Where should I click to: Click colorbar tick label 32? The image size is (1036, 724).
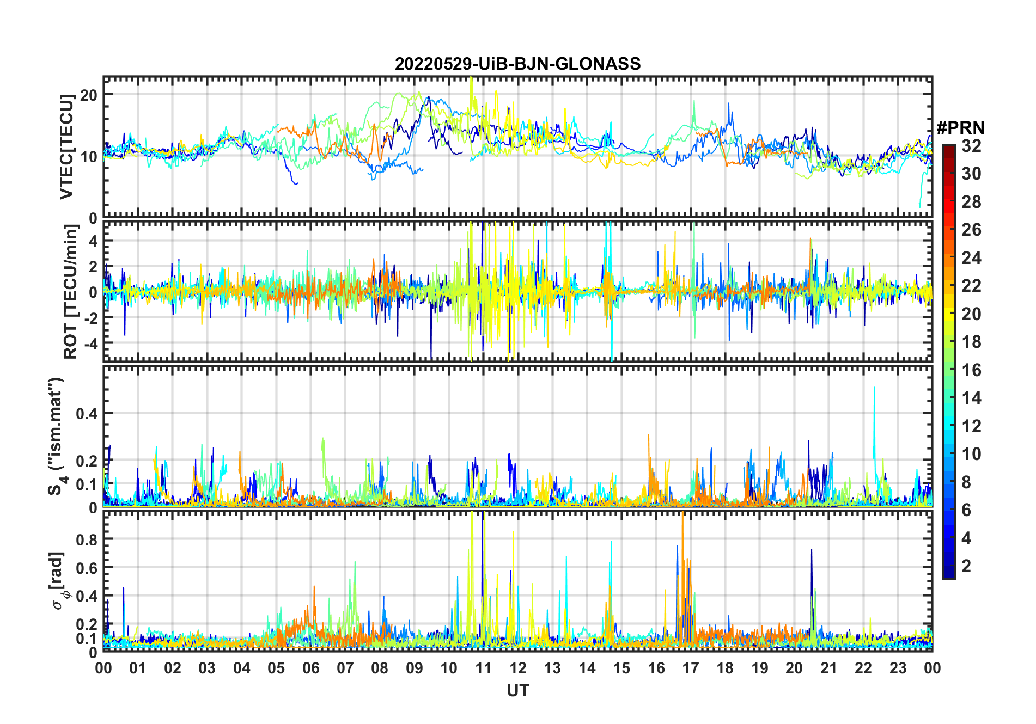point(971,146)
